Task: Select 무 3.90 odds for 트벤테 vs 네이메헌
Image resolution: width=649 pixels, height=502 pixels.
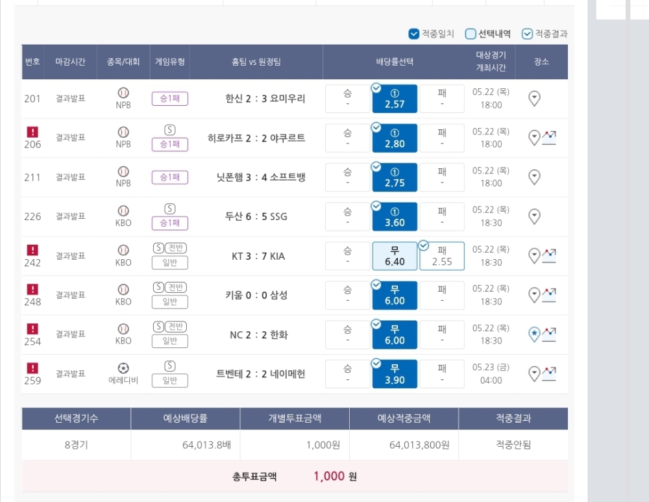Action: tap(395, 374)
